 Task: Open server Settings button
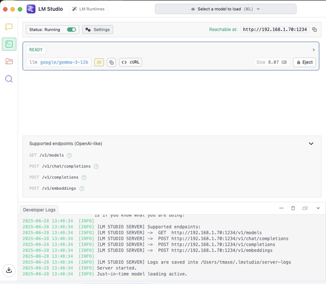coord(97,29)
